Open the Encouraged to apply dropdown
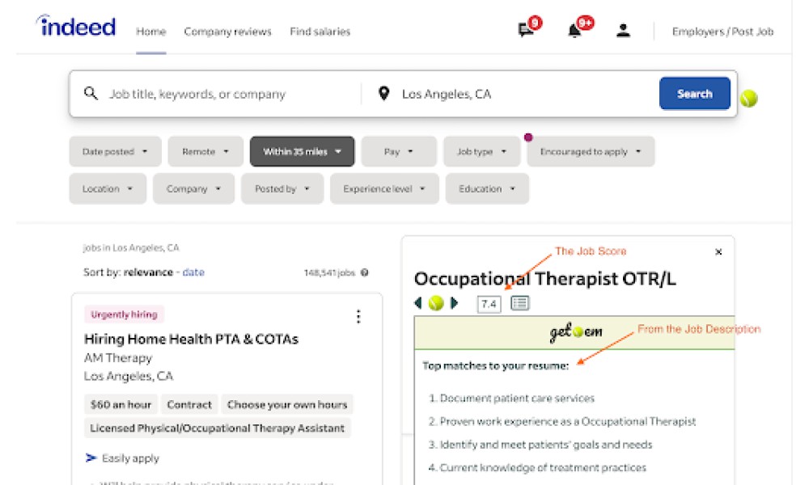This screenshot has height=485, width=809. pyautogui.click(x=591, y=151)
